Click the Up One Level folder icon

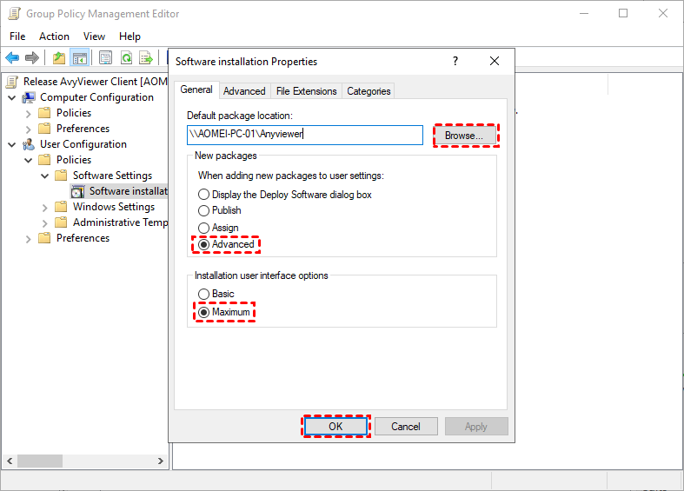click(x=59, y=57)
